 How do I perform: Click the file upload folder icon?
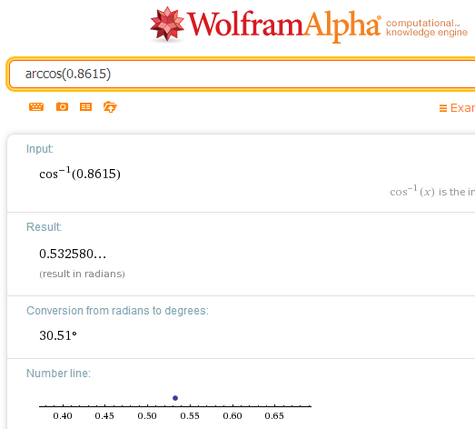pyautogui.click(x=110, y=106)
